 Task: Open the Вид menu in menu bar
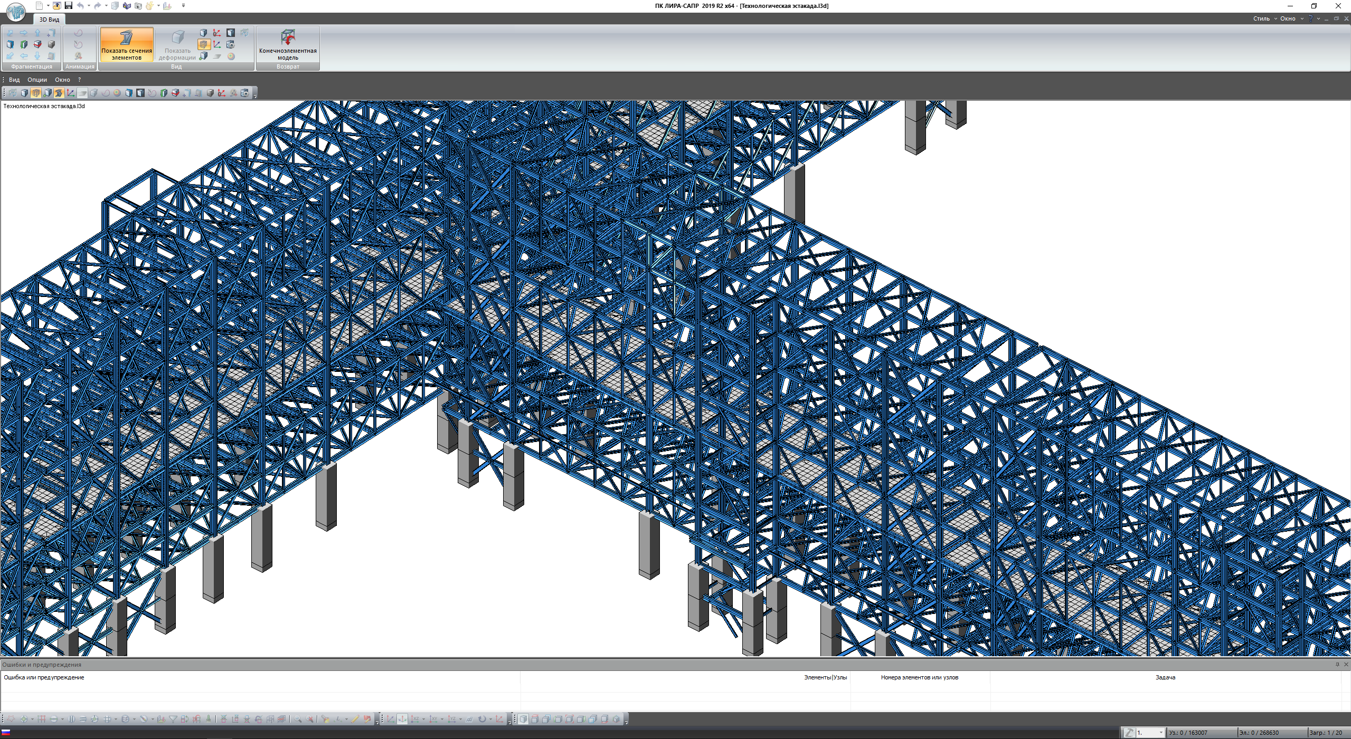(14, 80)
